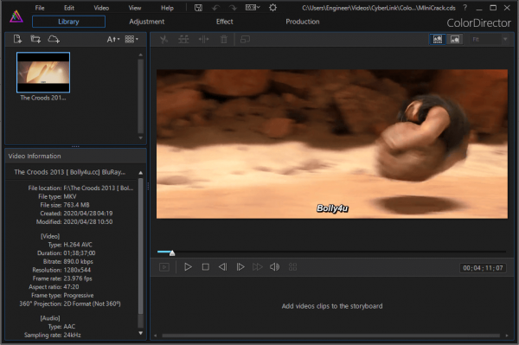Open the 16:9 aspect ratio dropdown
This screenshot has width=519, height=345.
[253, 8]
